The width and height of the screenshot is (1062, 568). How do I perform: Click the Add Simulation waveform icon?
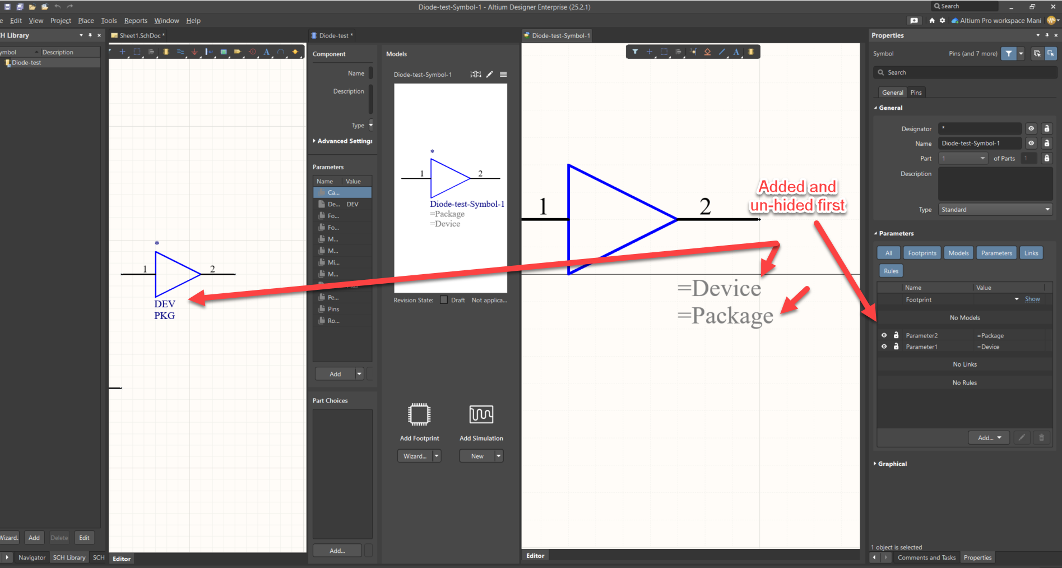[x=481, y=414]
